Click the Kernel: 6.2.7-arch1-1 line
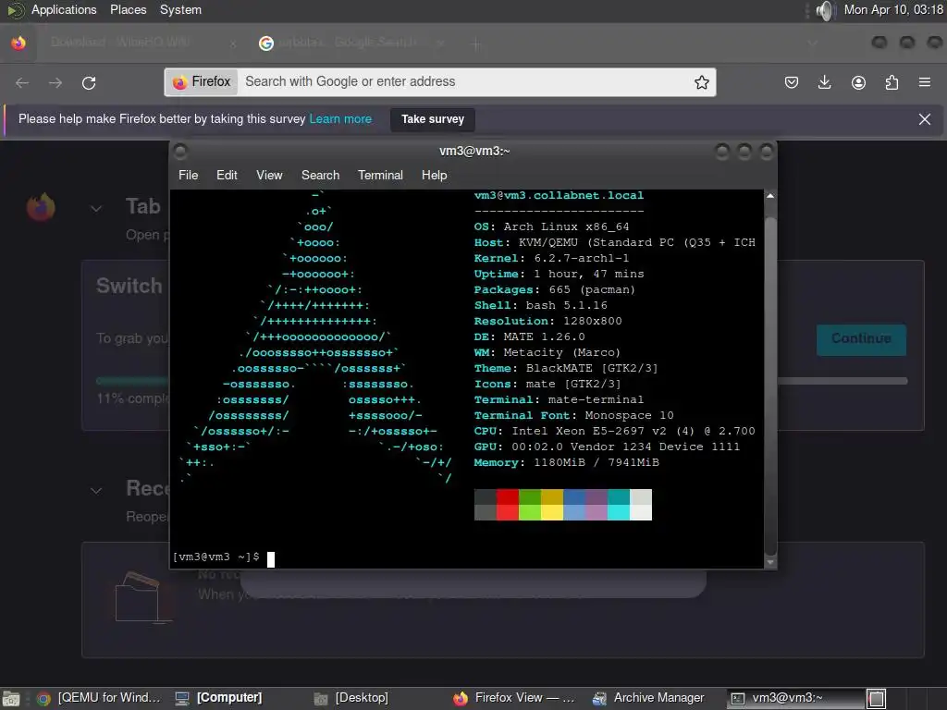Image resolution: width=947 pixels, height=710 pixels. [551, 259]
